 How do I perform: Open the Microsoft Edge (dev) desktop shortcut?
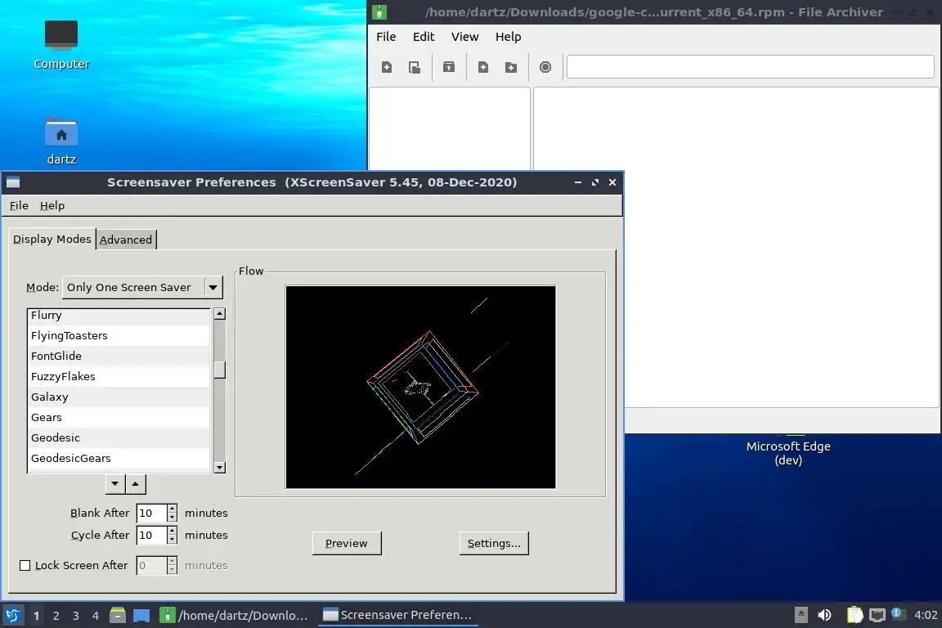click(788, 452)
